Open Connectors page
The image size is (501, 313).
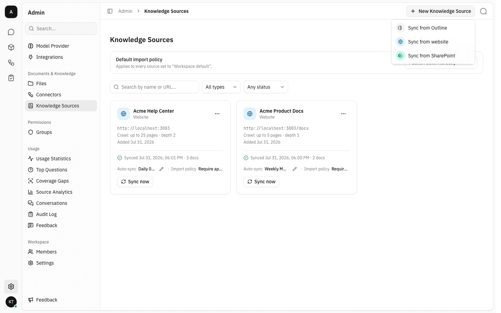(61, 95)
